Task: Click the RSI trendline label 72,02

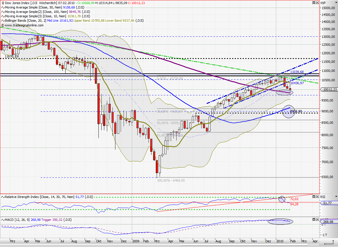Action: (294, 199)
